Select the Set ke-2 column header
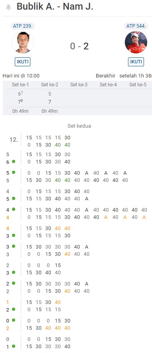The height and width of the screenshot is (353, 152). coord(50,85)
